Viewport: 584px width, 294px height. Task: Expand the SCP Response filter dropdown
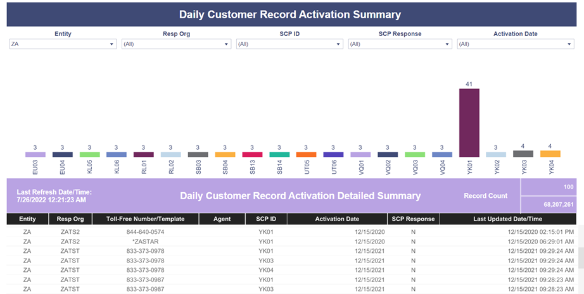[400, 44]
